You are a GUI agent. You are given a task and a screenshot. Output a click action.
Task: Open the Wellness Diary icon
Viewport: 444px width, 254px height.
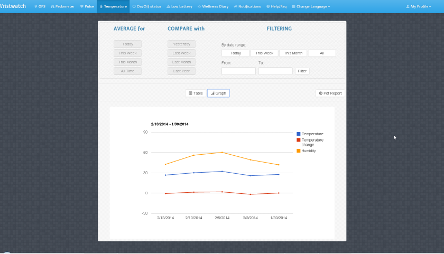point(199,6)
